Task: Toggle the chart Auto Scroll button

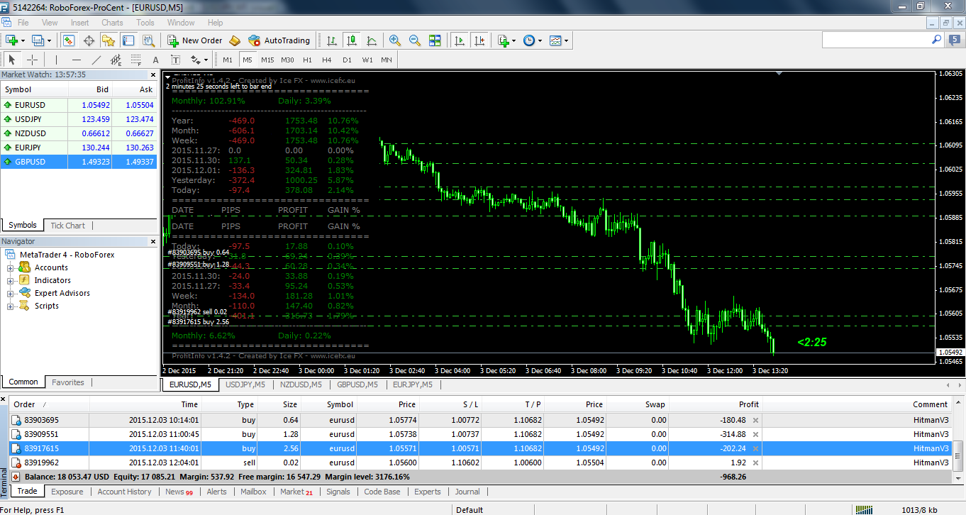Action: click(460, 40)
